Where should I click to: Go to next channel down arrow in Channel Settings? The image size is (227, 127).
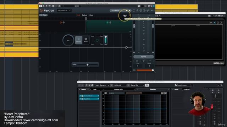coord(89,85)
